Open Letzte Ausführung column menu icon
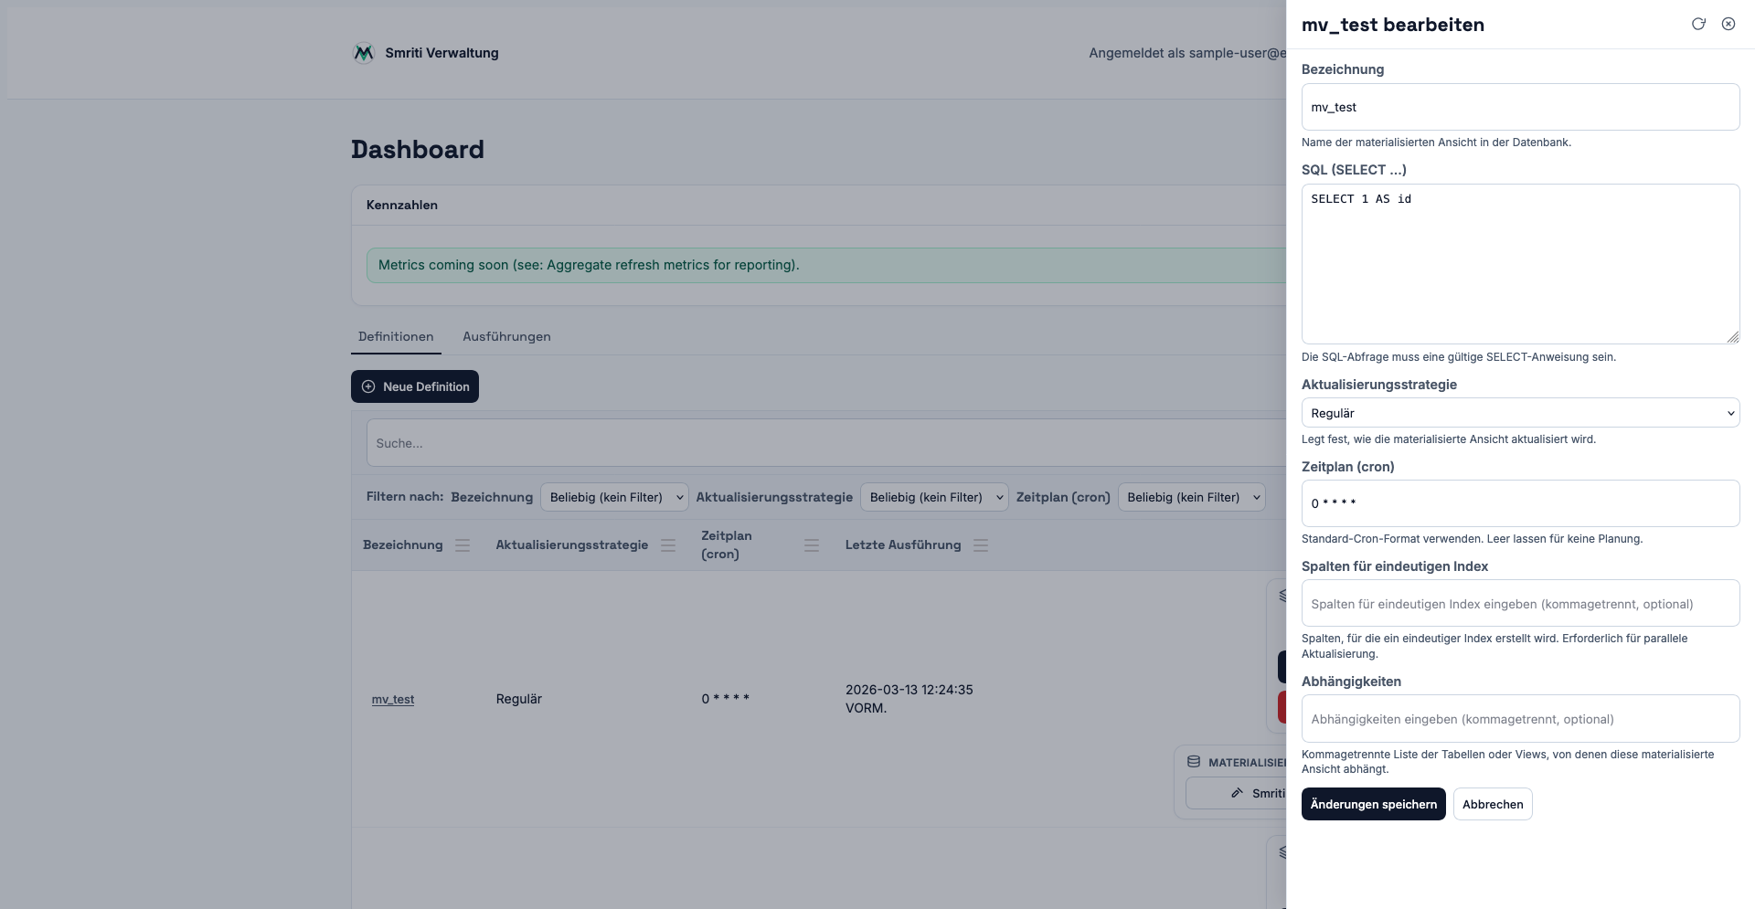The height and width of the screenshot is (909, 1755). [x=981, y=545]
